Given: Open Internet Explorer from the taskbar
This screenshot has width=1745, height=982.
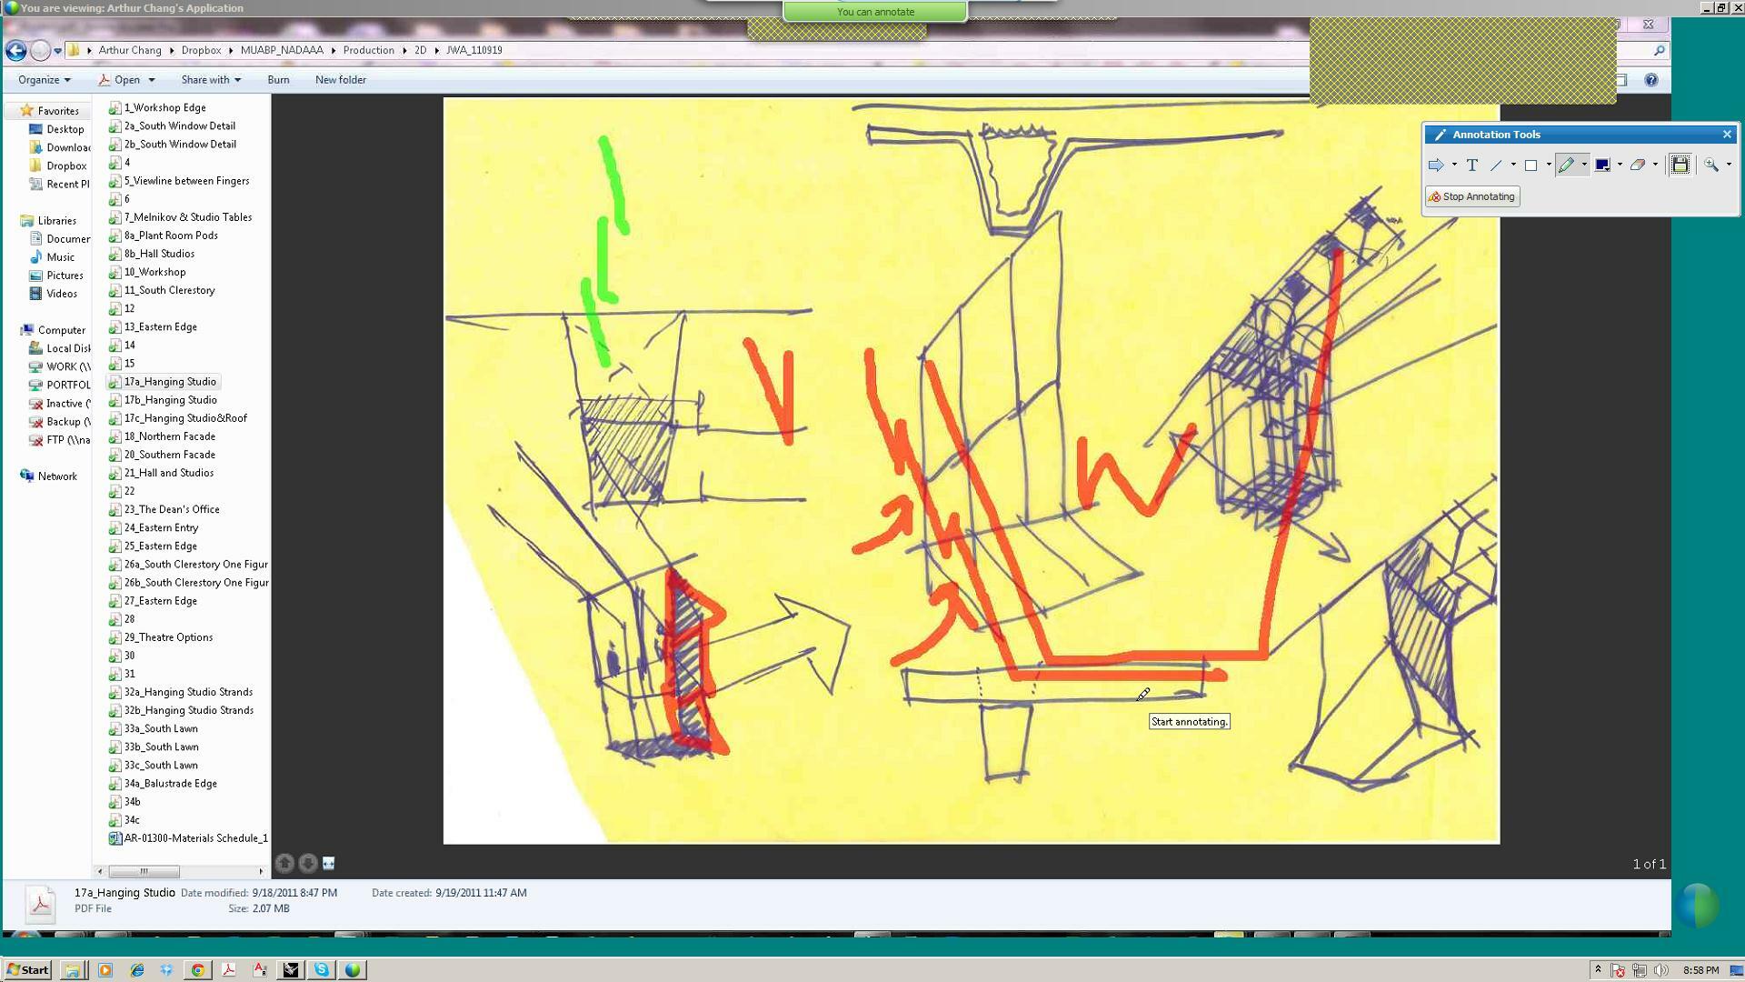Looking at the screenshot, I should [137, 970].
